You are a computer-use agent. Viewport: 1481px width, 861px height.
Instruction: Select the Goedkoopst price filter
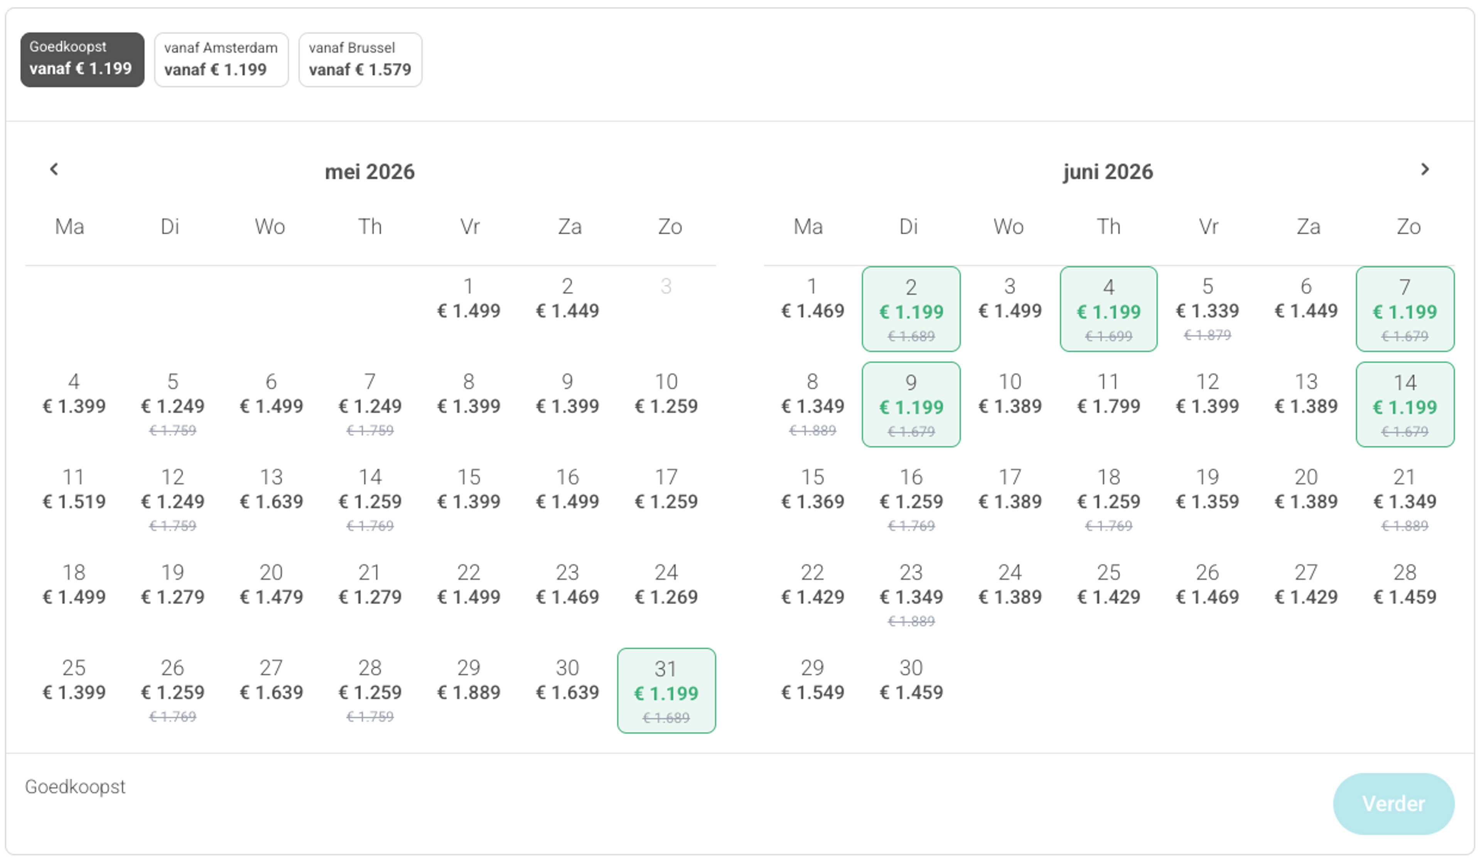82,59
